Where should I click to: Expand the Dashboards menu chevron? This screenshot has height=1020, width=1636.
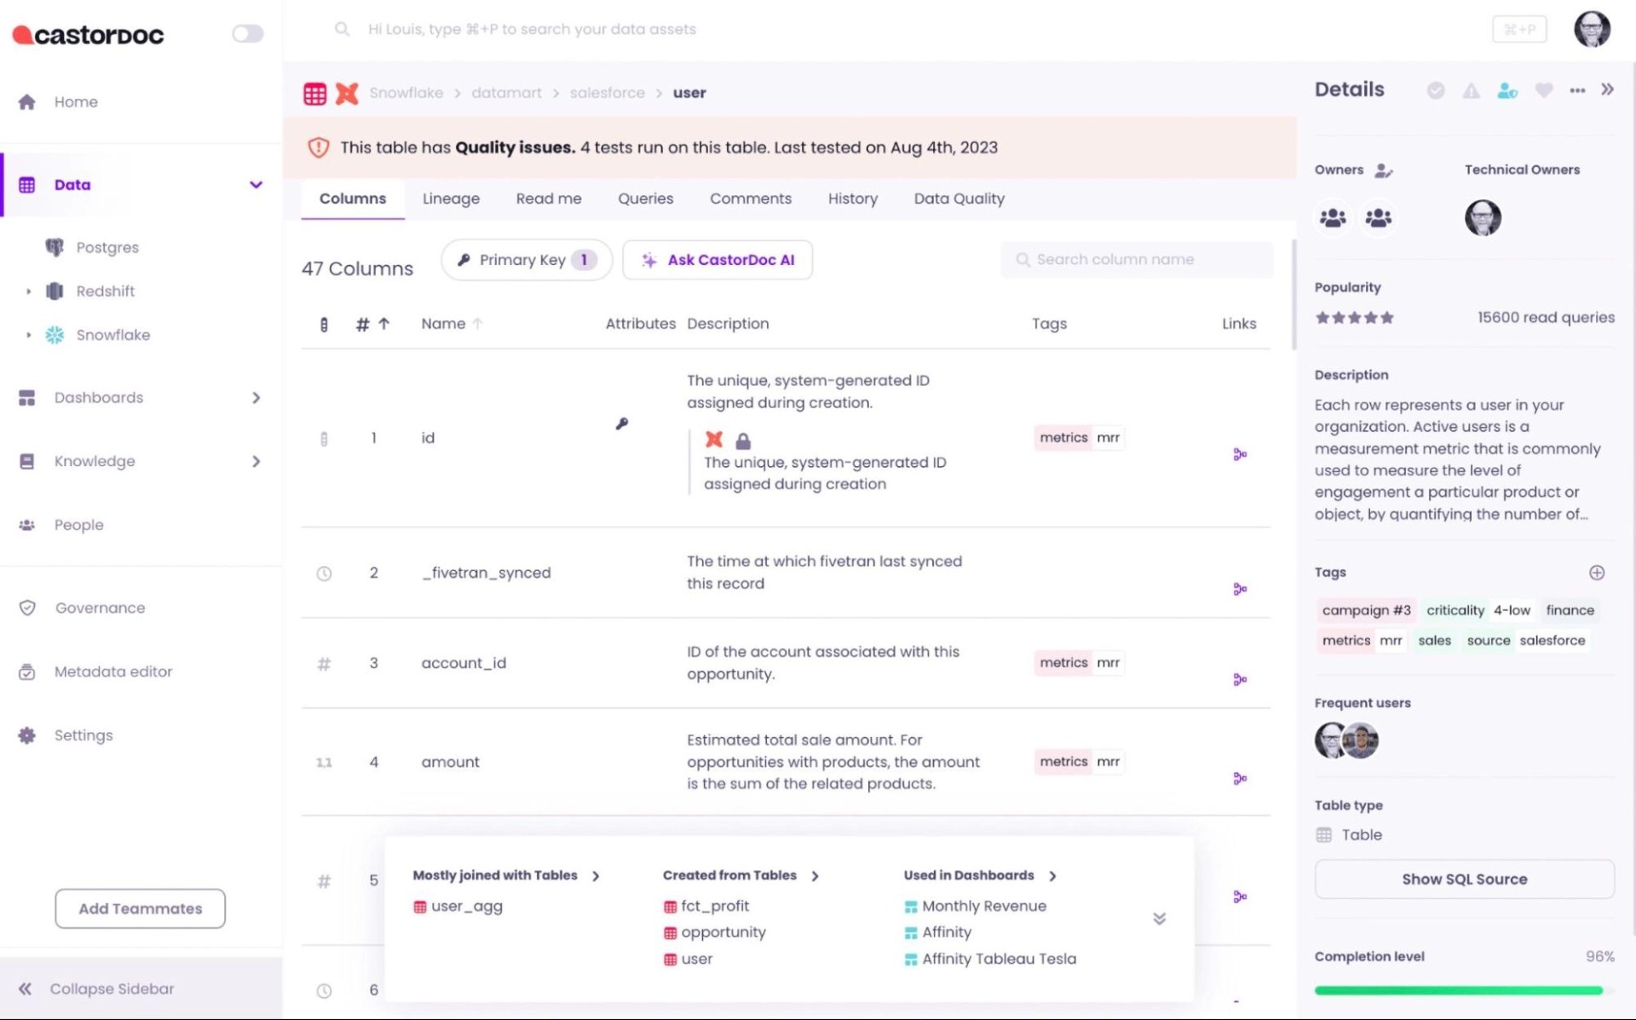(x=256, y=398)
